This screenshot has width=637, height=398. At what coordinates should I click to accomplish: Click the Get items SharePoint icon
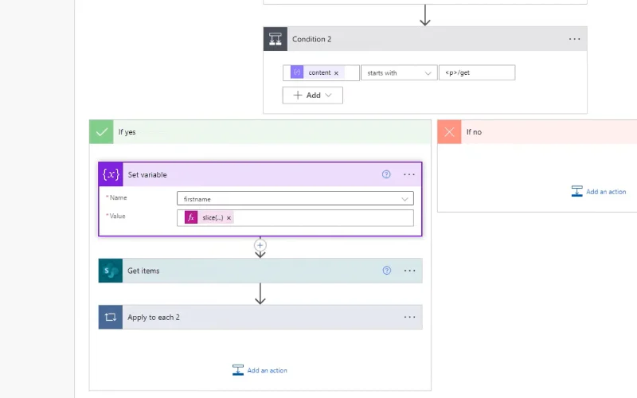(x=111, y=271)
